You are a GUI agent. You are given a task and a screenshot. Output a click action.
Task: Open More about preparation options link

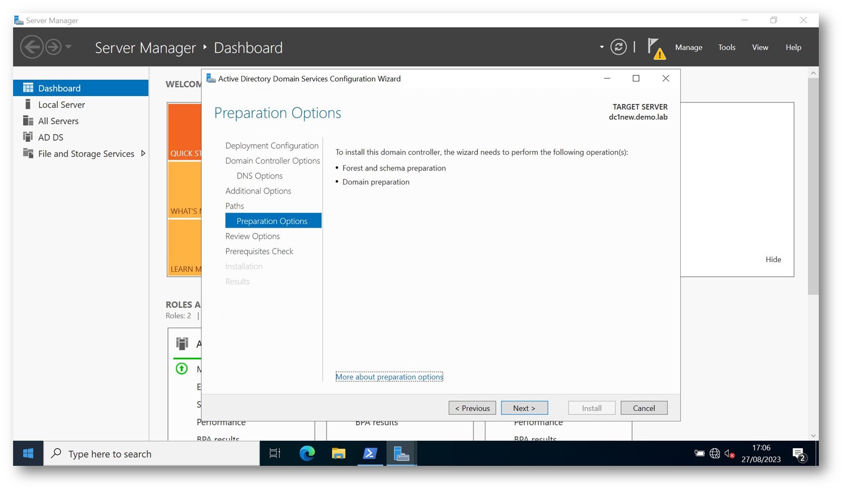[x=389, y=377]
